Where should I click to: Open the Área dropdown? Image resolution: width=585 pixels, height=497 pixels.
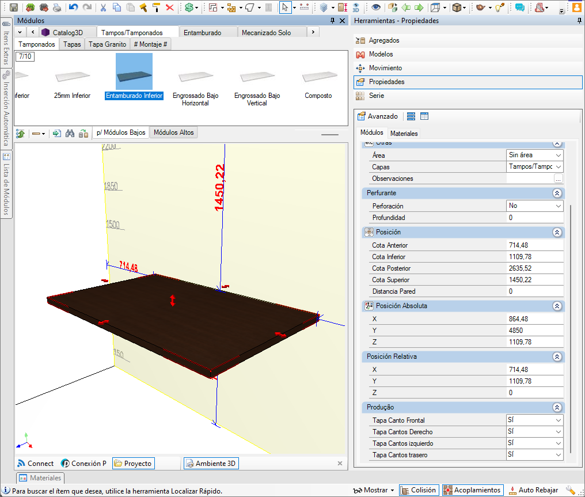point(535,155)
